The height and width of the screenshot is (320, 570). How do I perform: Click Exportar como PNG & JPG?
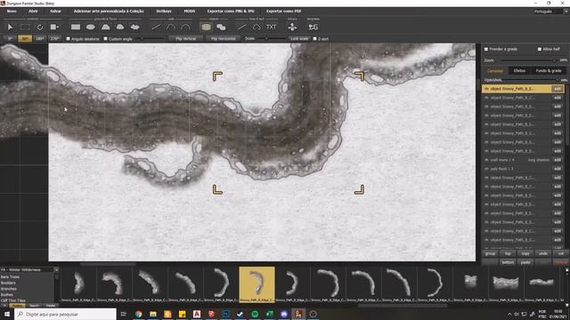click(x=231, y=12)
